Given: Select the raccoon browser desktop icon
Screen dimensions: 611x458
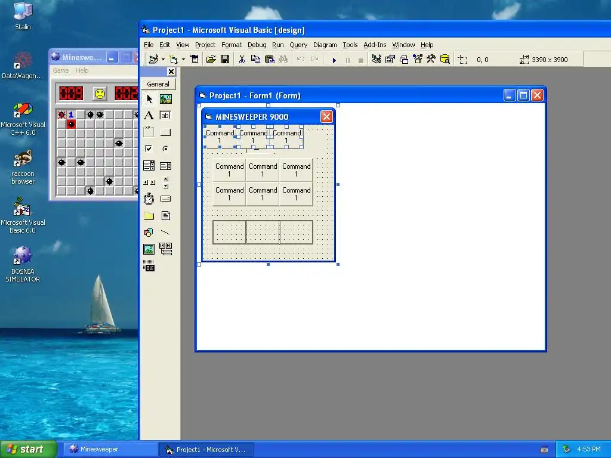Looking at the screenshot, I should 23,167.
